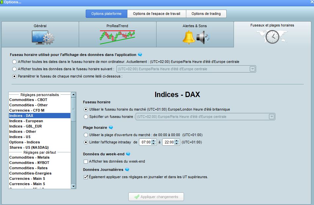Viewport: 314px width, 205px height.
Task: Open global time zone dropdown arrow
Action: (252, 69)
